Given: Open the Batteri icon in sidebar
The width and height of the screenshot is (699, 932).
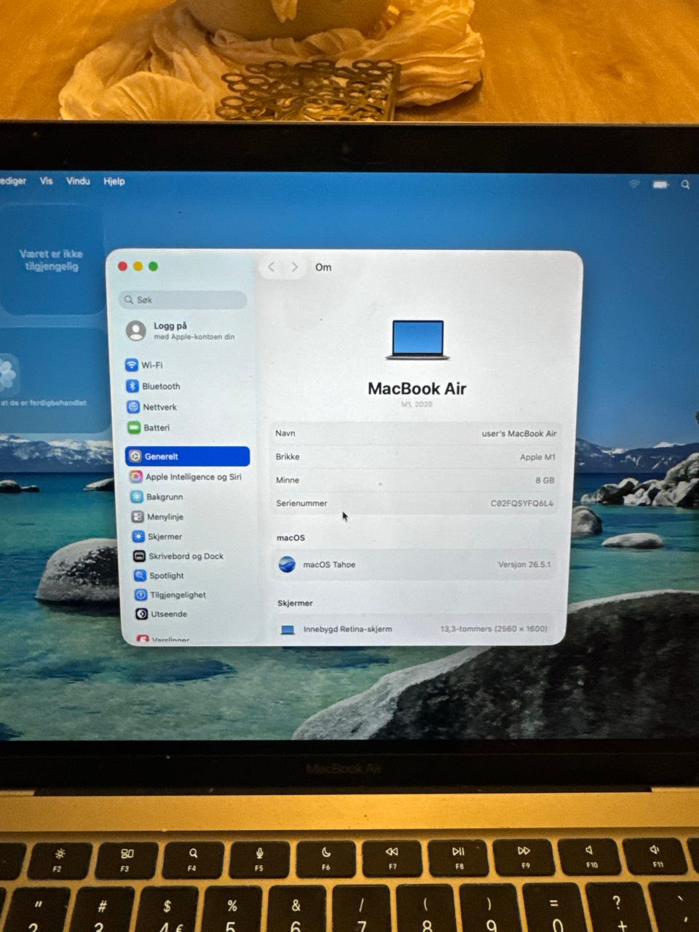Looking at the screenshot, I should point(134,427).
